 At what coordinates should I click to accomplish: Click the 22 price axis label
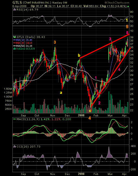click(x=132, y=110)
